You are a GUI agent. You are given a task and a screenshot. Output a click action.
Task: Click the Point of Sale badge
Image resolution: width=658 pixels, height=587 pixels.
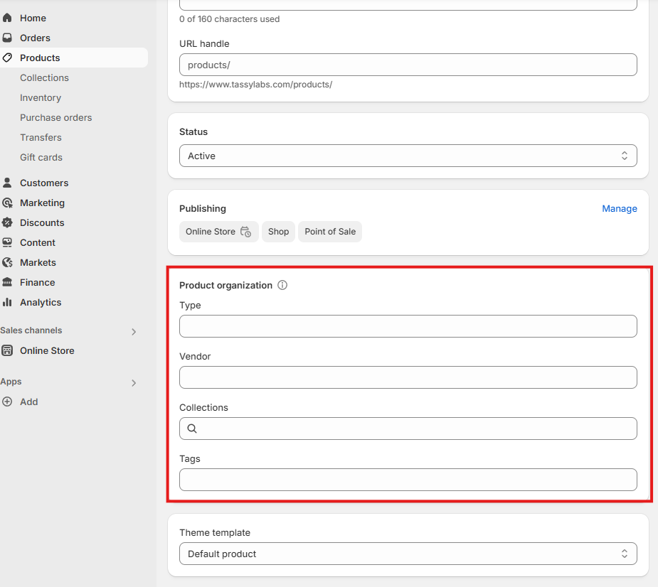click(330, 232)
